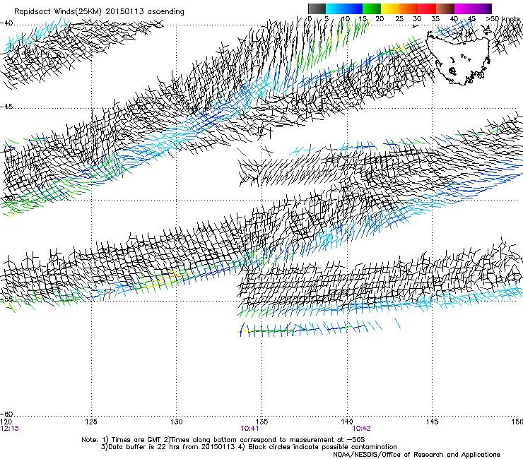Click the "120" longitude axis label
The image size is (523, 459).
pos(6,422)
